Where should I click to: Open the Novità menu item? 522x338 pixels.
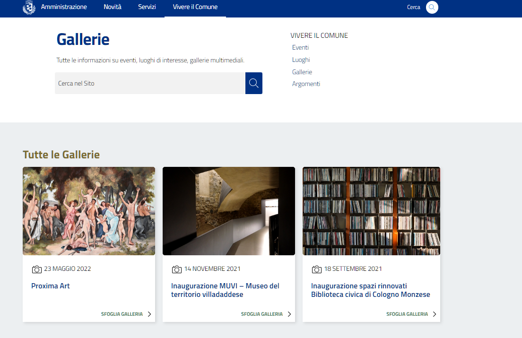coord(113,7)
